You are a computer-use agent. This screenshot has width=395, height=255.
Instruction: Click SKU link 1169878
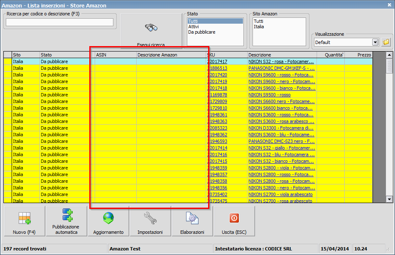217,95
